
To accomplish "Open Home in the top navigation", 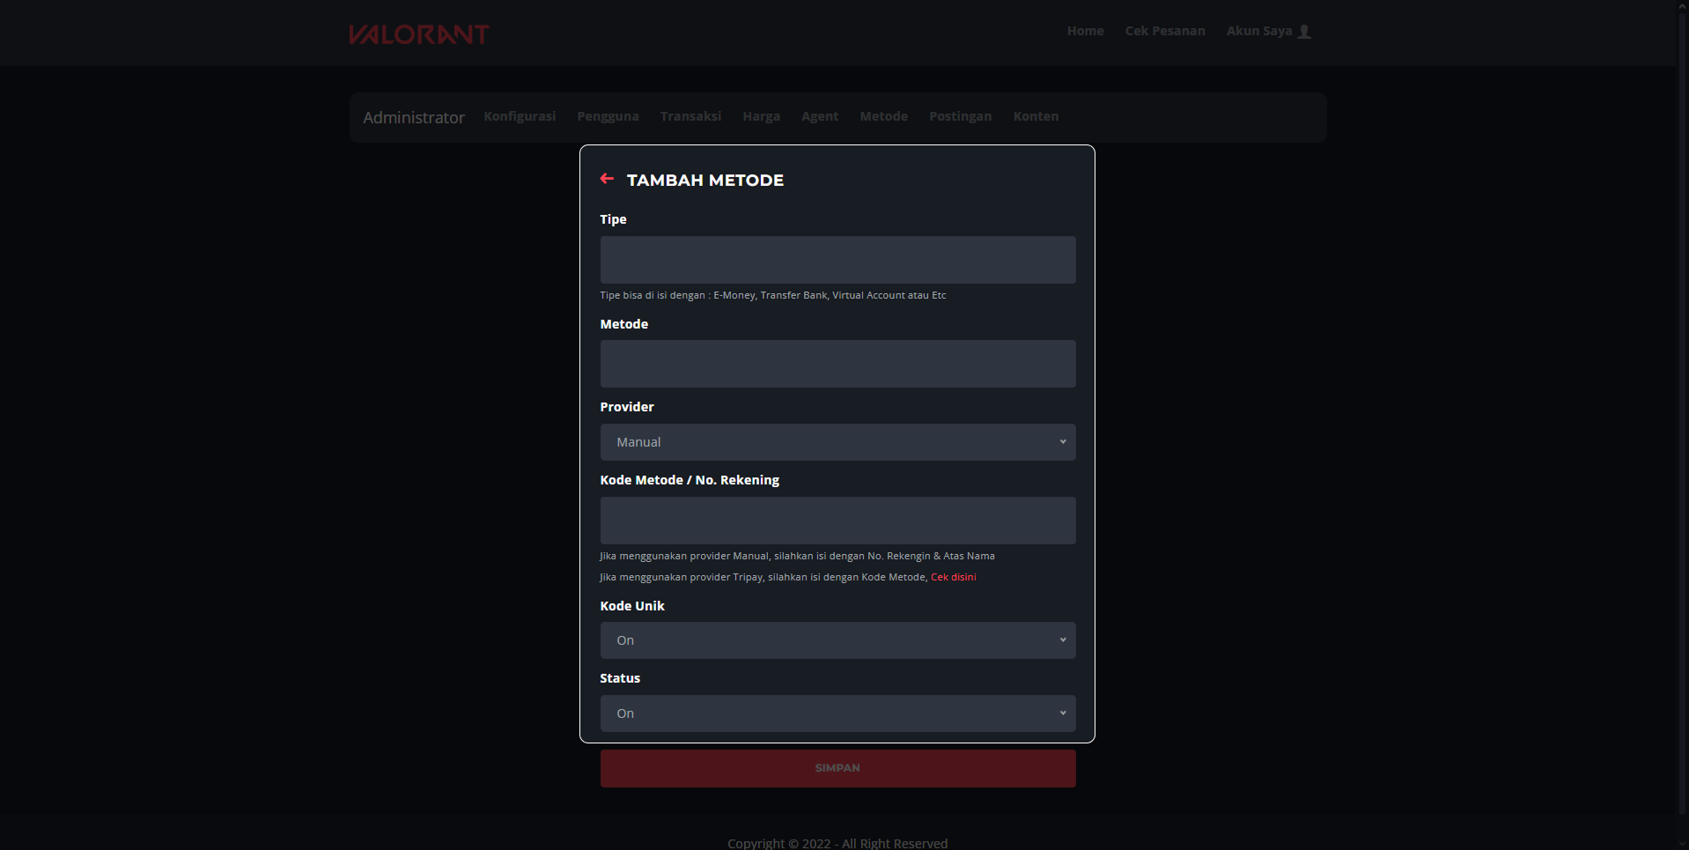I will (x=1085, y=31).
